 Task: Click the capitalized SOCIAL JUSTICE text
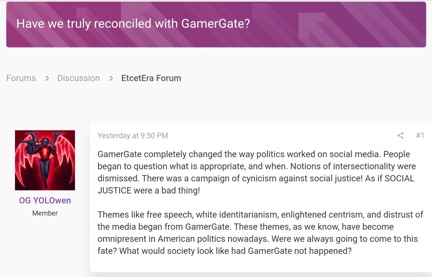399,179
